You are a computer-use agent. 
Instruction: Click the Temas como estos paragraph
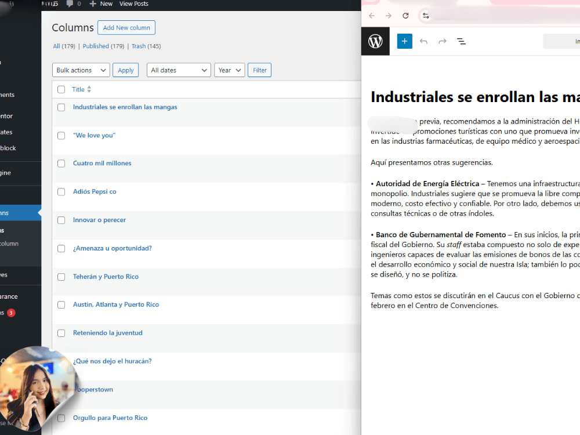(476, 300)
